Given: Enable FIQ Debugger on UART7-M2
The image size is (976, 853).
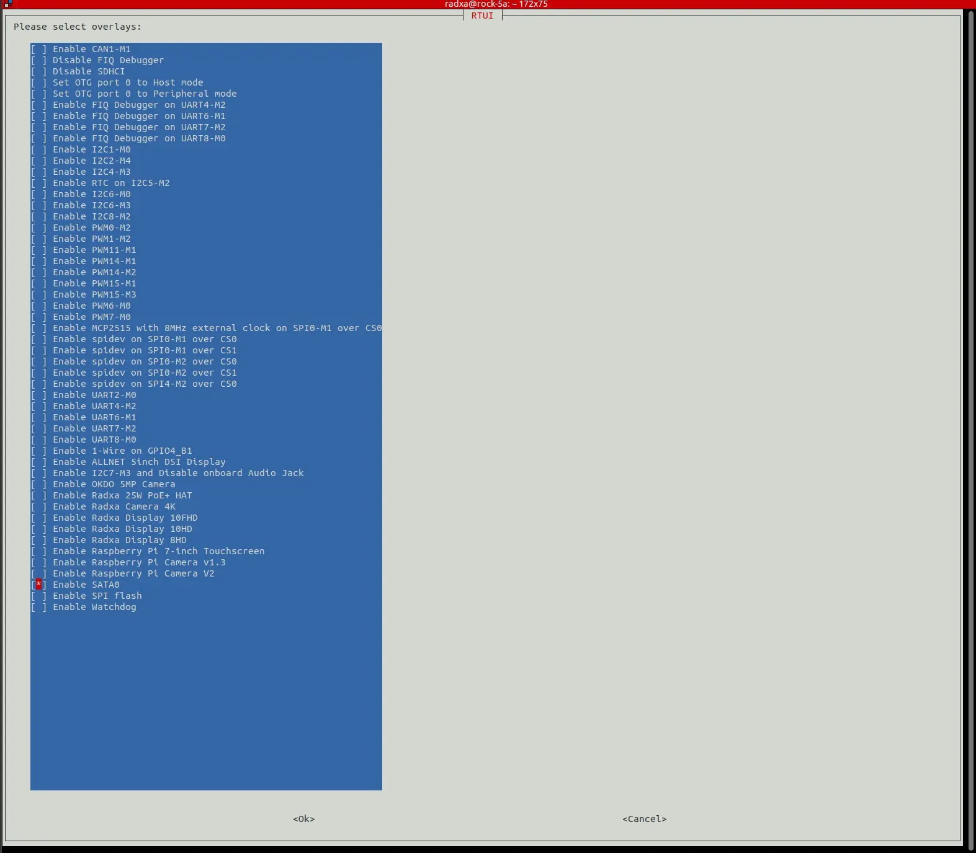Looking at the screenshot, I should click(x=38, y=127).
